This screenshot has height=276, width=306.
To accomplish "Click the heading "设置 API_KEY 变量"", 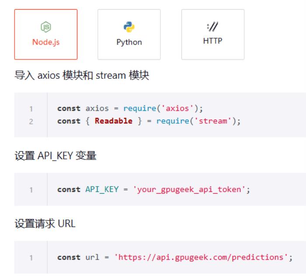I will 56,156.
